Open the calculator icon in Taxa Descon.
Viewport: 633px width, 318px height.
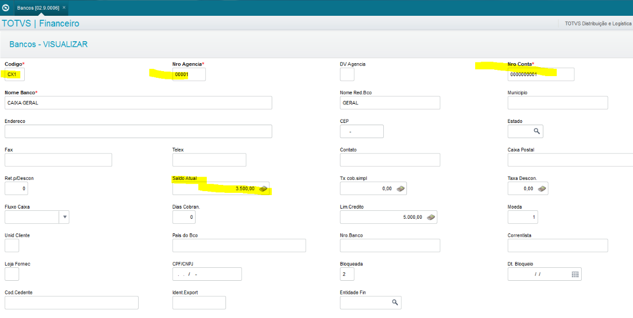point(542,189)
